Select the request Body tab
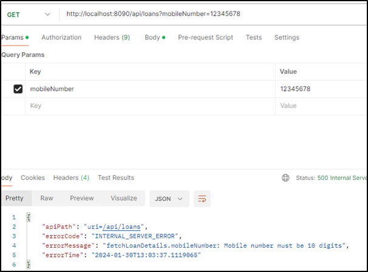This screenshot has width=368, height=272. pos(154,38)
